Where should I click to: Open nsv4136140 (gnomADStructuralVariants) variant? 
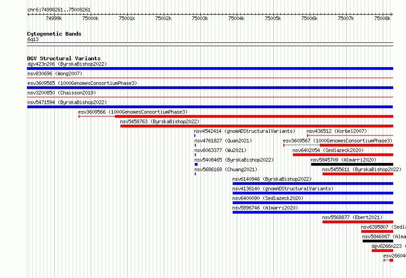pos(283,189)
